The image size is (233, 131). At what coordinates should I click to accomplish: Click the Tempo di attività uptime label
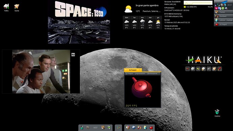point(171,26)
